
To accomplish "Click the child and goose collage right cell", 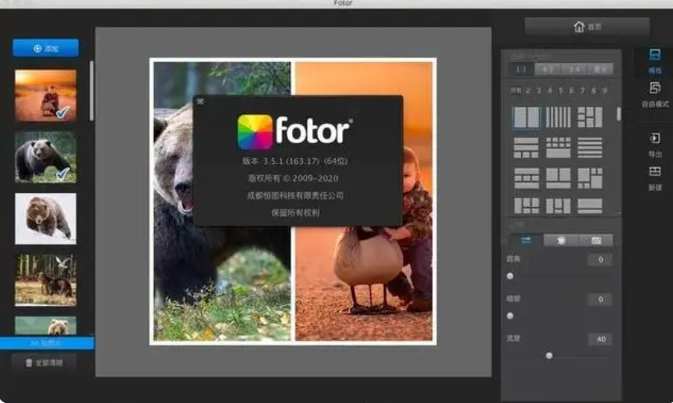I will [x=364, y=201].
